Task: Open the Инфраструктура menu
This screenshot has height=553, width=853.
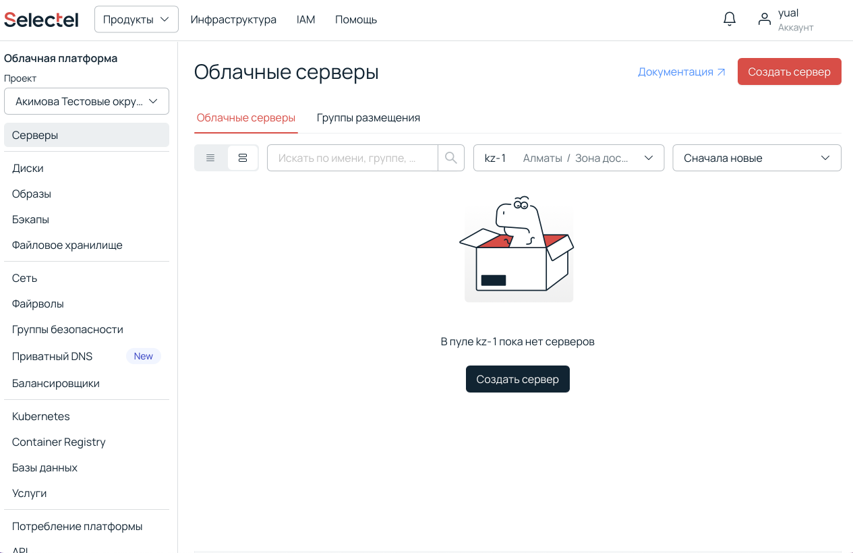Action: click(x=233, y=20)
